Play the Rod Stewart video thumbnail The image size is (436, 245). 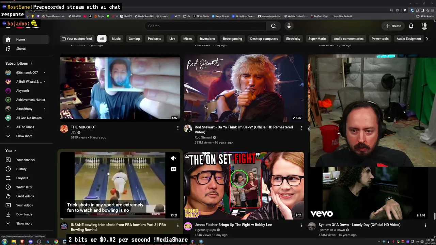[244, 88]
